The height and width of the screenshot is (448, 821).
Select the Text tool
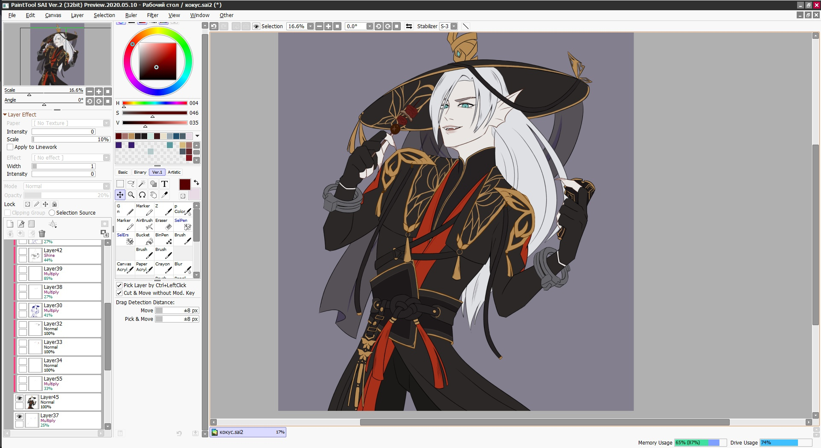pos(164,184)
